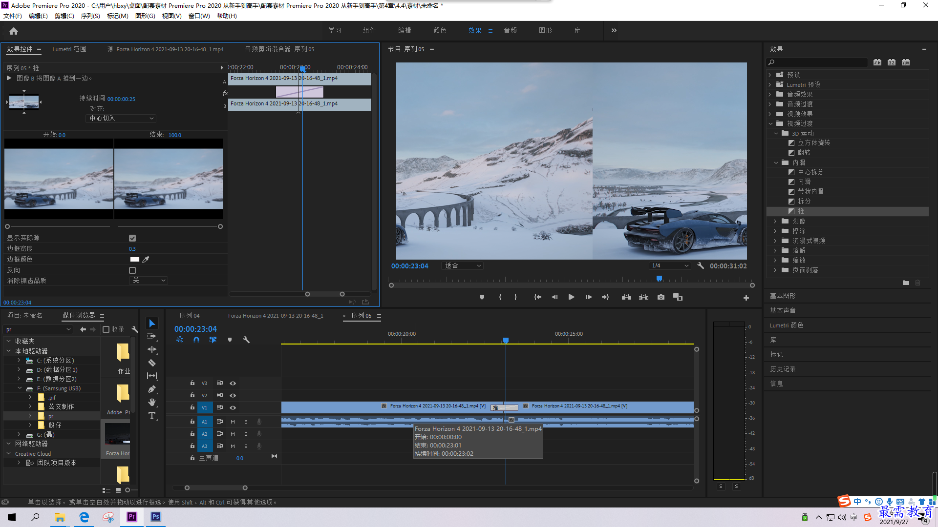Click the start preview slider handle
The height and width of the screenshot is (527, 938).
[x=7, y=226]
